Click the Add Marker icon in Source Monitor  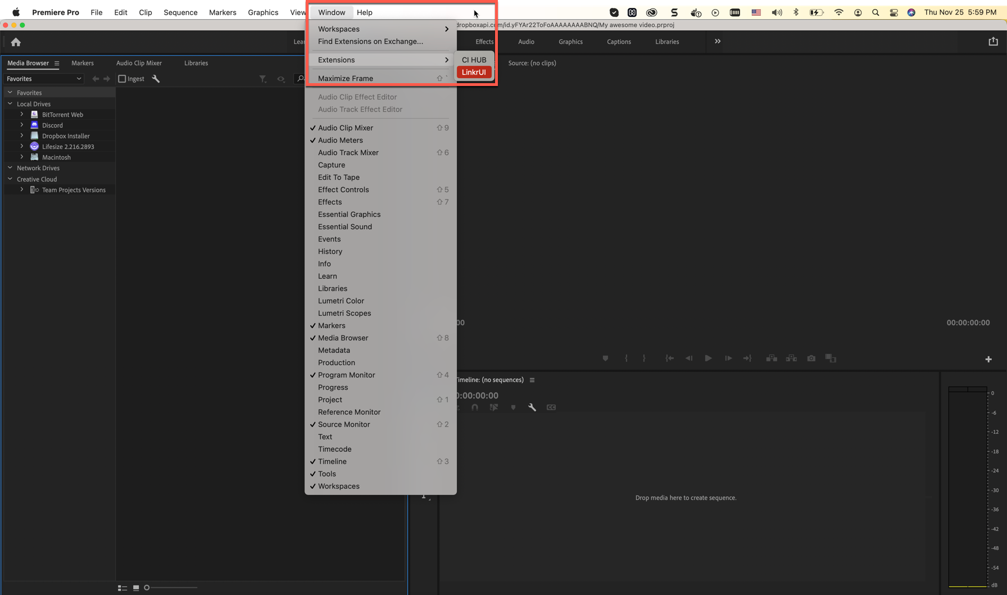[x=605, y=358]
